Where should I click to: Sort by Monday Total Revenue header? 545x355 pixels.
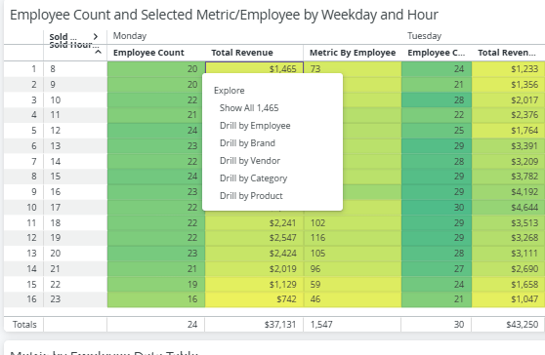pos(242,53)
